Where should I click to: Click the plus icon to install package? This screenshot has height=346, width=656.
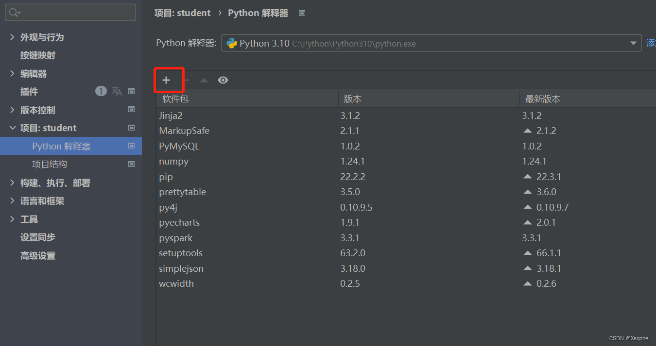[166, 80]
